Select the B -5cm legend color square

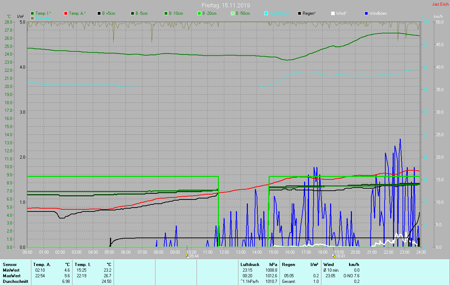133,13
